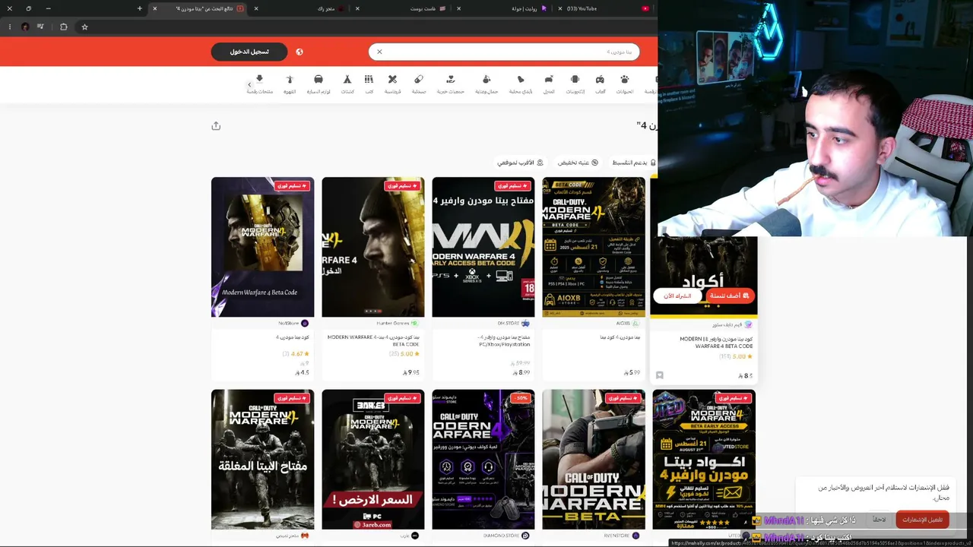Open the beauty and care (جمال وعناية) category
Viewport: 973px width, 547px height.
point(486,84)
